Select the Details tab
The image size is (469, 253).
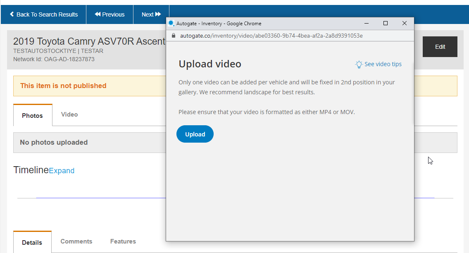(32, 242)
